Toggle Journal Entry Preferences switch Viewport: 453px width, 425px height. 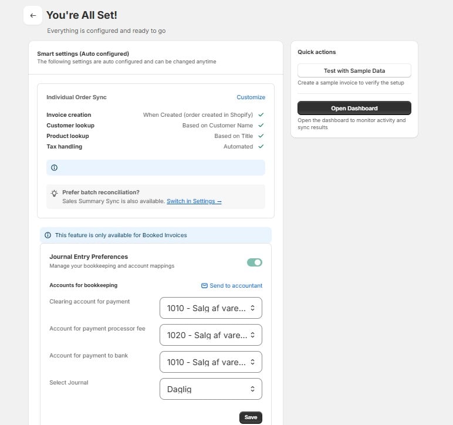tap(255, 262)
